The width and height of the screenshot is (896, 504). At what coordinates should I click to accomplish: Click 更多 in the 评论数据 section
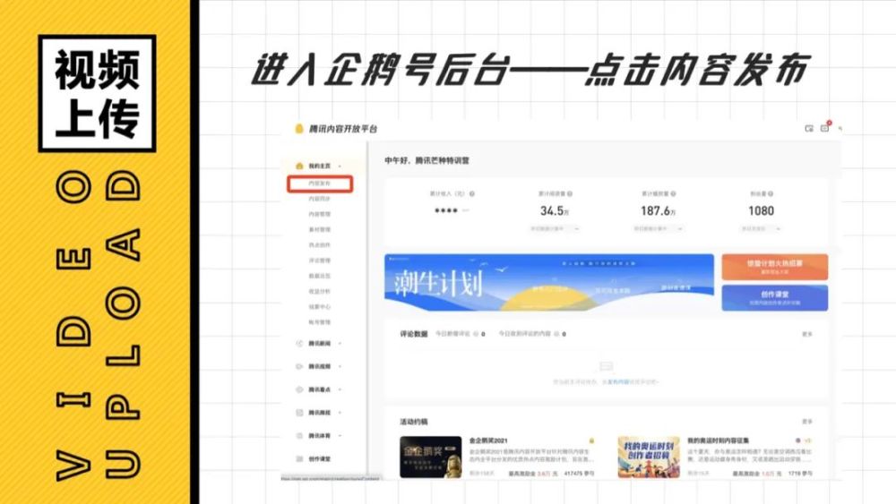click(x=807, y=334)
